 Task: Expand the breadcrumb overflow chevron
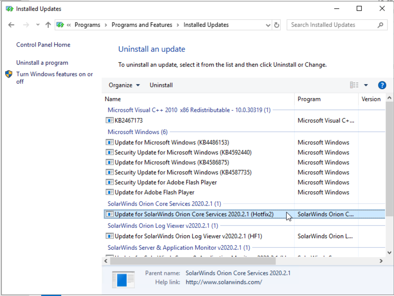point(68,25)
